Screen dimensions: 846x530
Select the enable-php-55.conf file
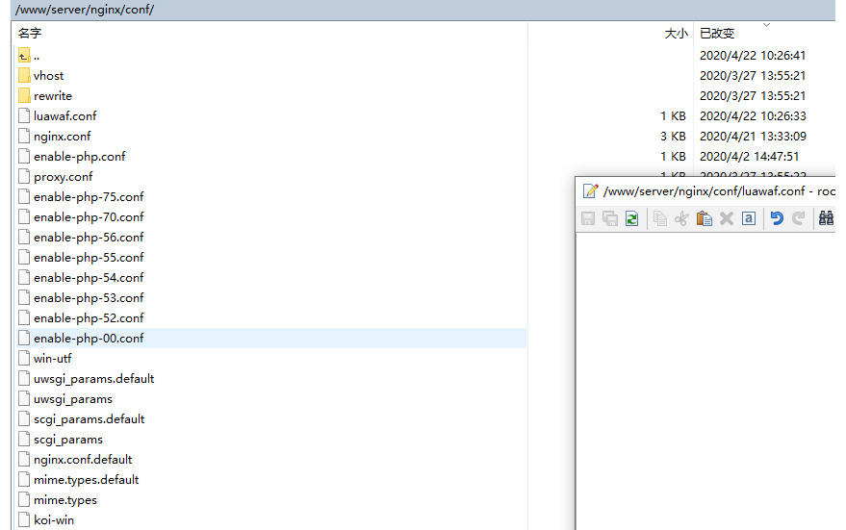(x=89, y=257)
